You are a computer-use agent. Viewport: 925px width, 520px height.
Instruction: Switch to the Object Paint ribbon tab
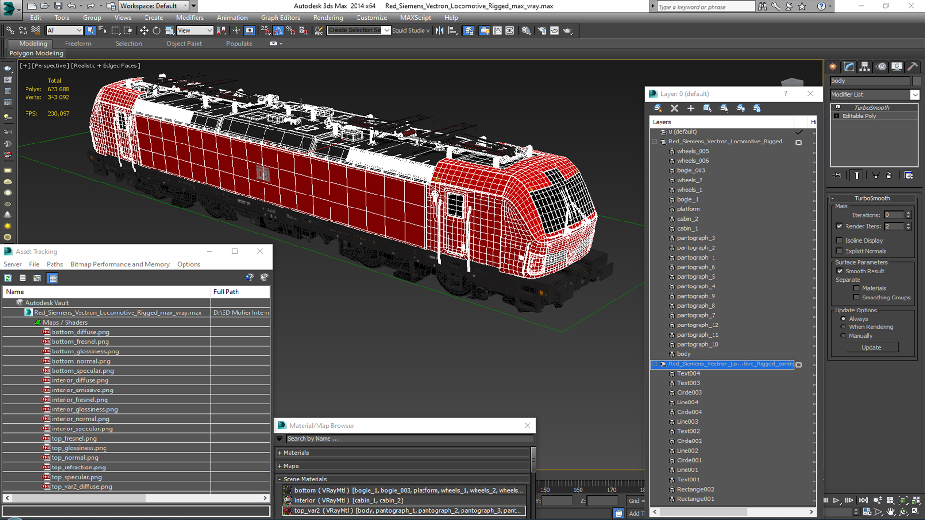click(x=184, y=43)
